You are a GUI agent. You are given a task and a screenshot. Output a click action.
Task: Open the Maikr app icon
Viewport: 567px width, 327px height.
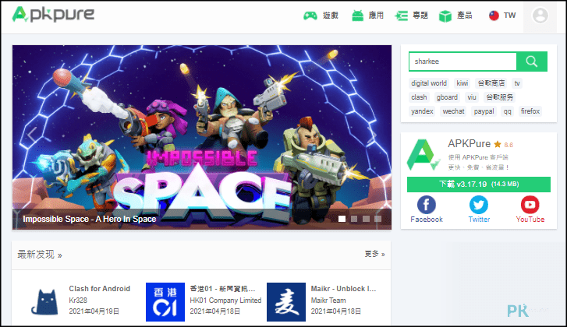pyautogui.click(x=286, y=302)
